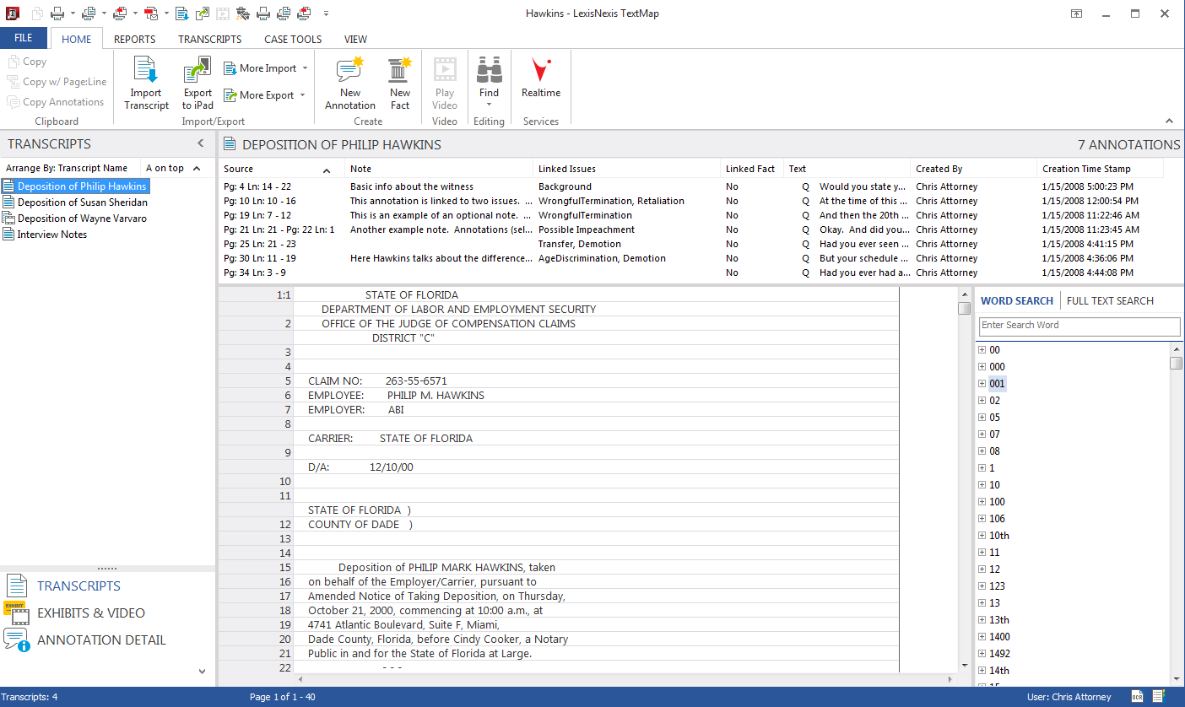Expand the '00' word in the word list
Viewport: 1185px width, 707px height.
(x=982, y=350)
